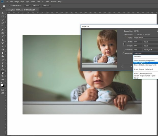The width and height of the screenshot is (158, 136).
Task: Toggle the constrain proportions link icon
Action: (x=124, y=44)
